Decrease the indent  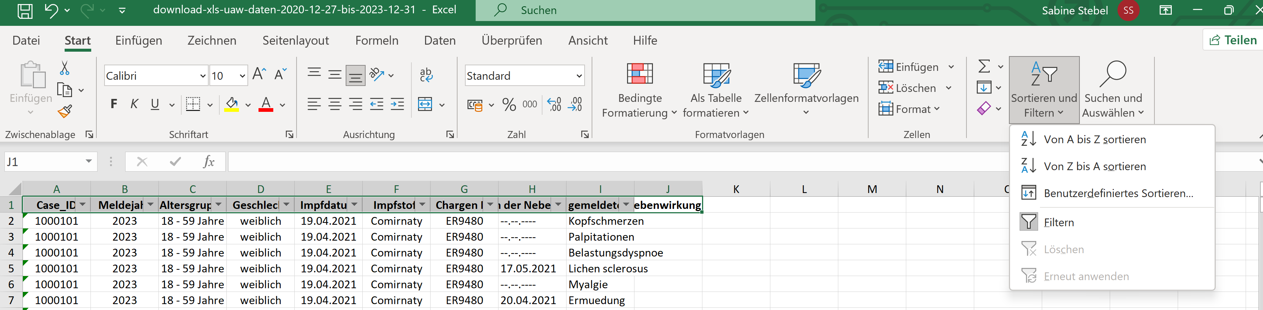377,104
